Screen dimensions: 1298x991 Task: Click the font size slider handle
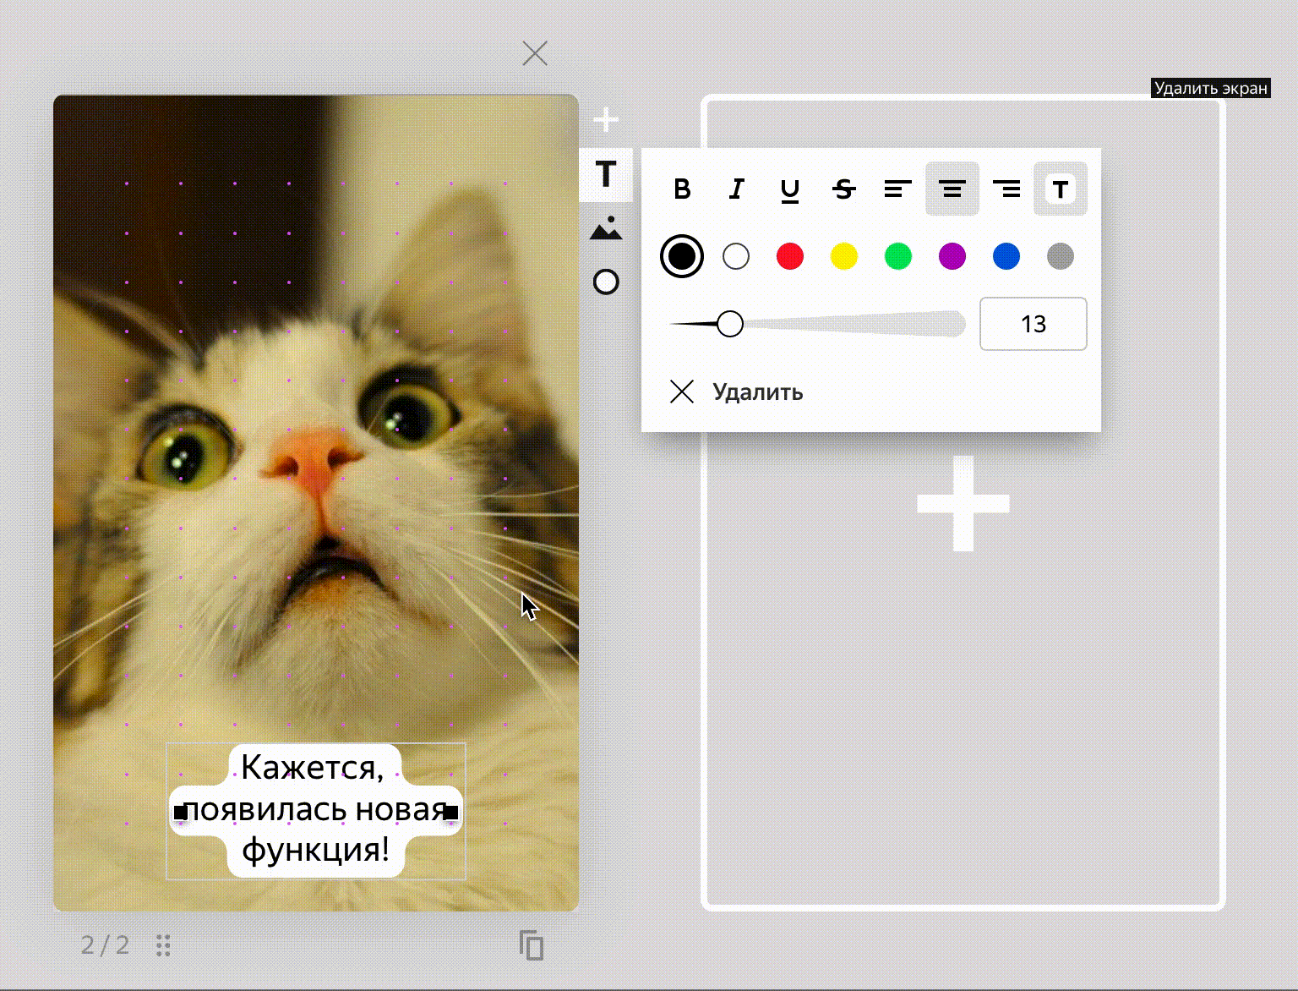pos(730,324)
